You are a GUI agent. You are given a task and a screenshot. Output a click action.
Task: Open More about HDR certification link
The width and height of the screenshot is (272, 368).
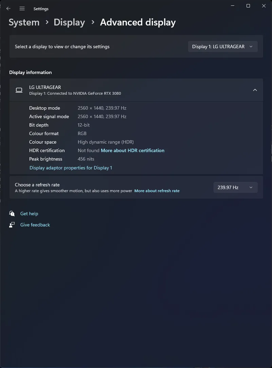click(132, 150)
